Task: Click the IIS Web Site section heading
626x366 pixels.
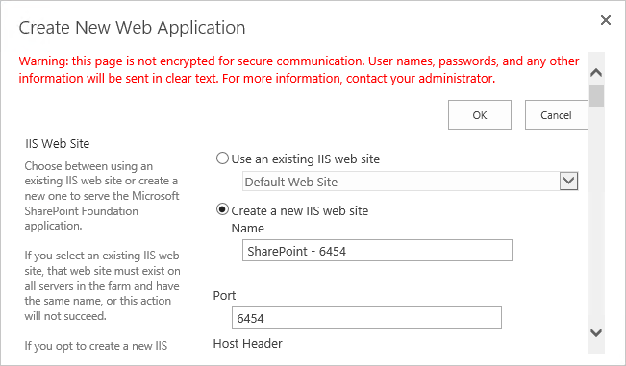Action: (x=58, y=143)
